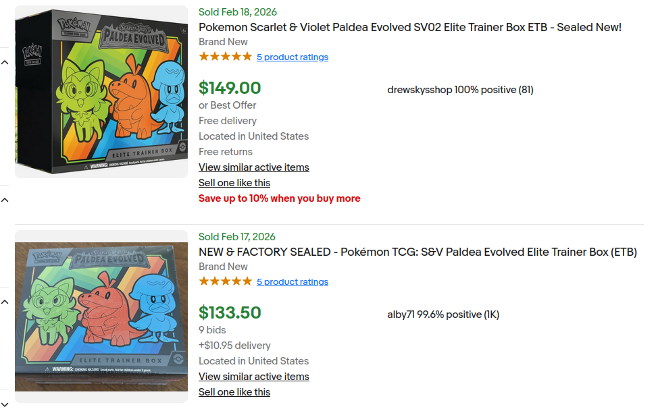Collapse the up chevron beside first listing image

5,63
